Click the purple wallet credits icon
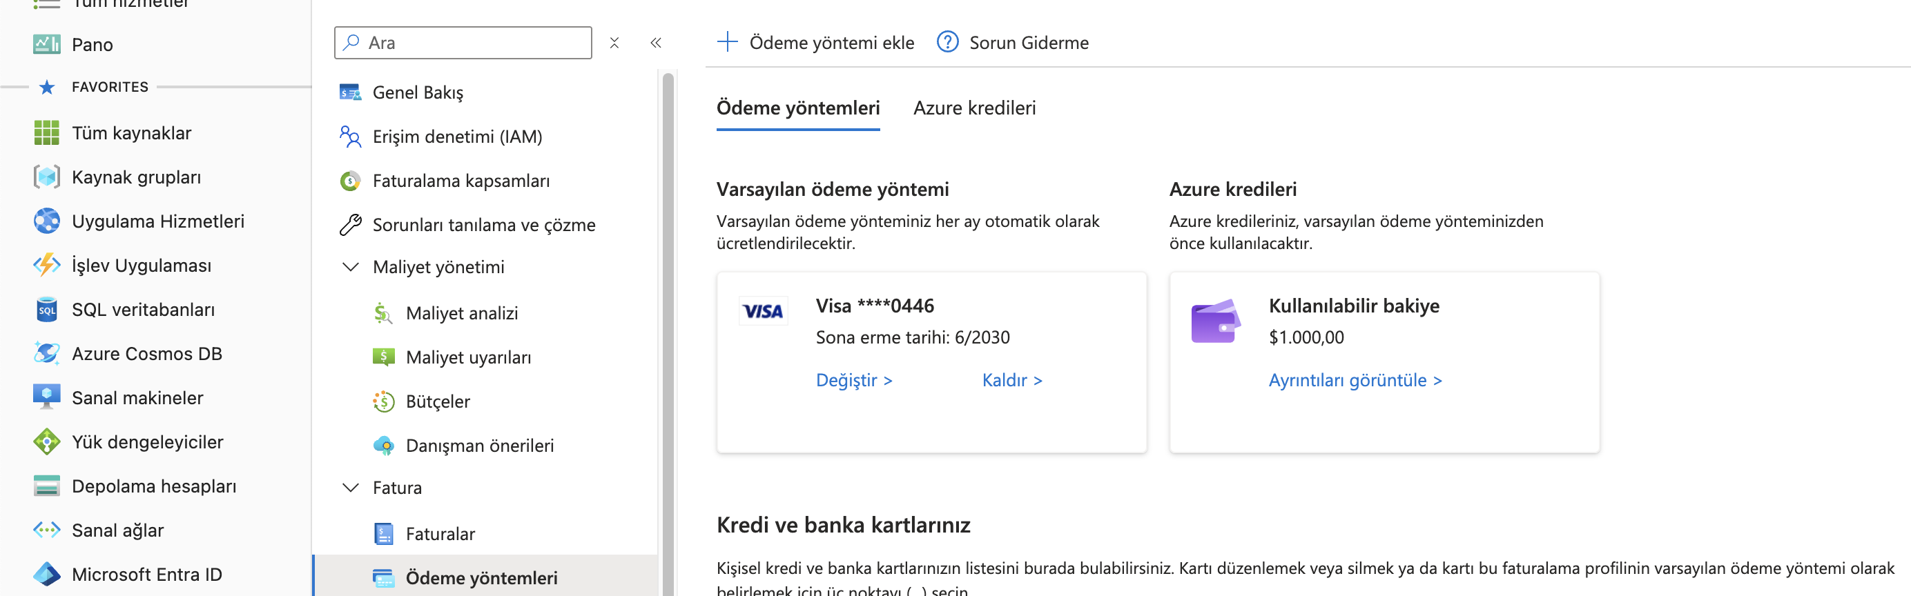 point(1215,321)
